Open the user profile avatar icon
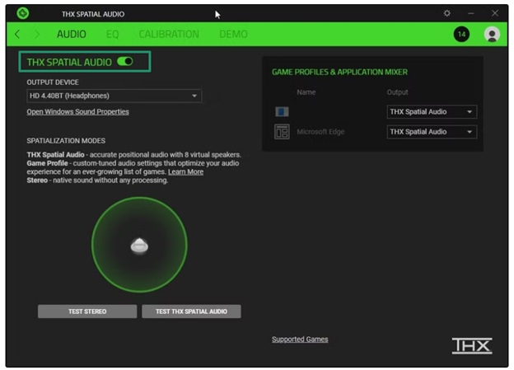The width and height of the screenshot is (514, 370). pos(492,34)
